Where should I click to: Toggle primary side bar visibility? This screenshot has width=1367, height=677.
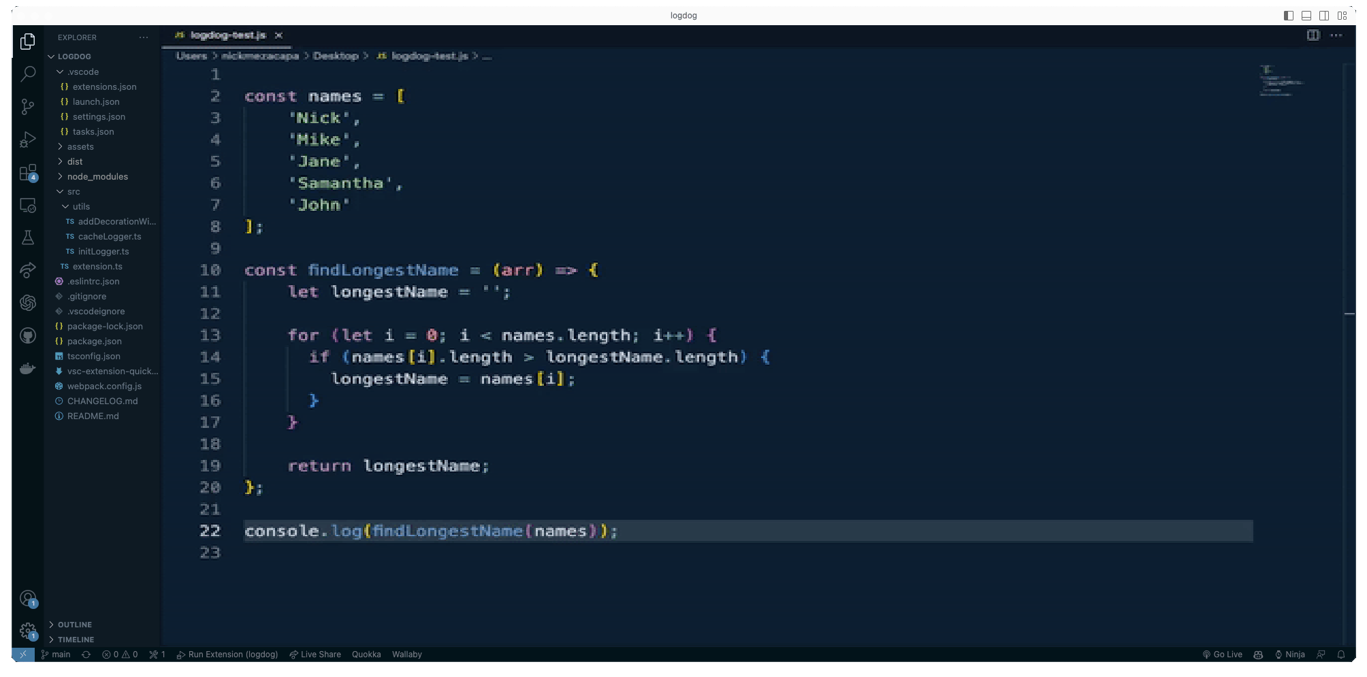pos(1289,16)
